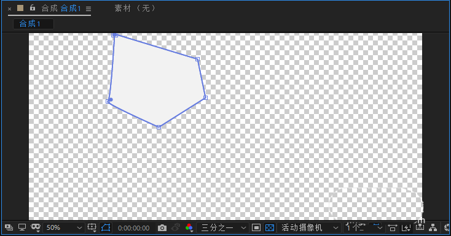
Task: Click the 合成1 breadcrumb button
Action: coord(33,24)
